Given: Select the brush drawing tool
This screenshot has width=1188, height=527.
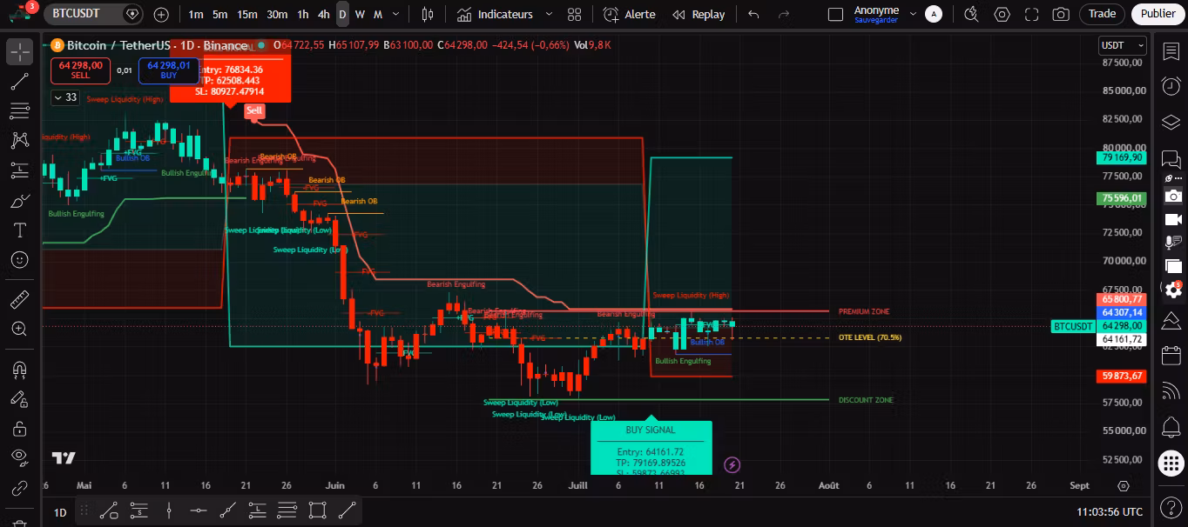Looking at the screenshot, I should (20, 201).
